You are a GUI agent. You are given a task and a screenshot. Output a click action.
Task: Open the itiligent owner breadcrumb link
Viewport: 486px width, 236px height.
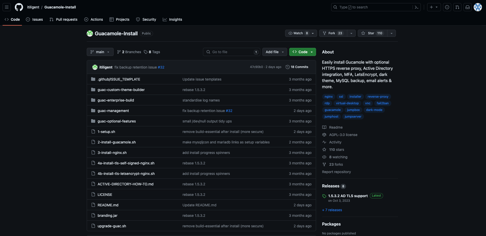point(33,7)
